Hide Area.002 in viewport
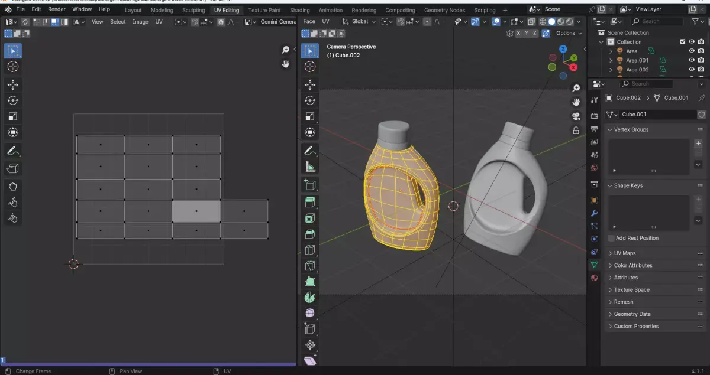710x375 pixels. 692,70
